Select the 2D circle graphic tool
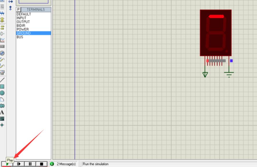Viewport: 257px width, 167px height. point(2,93)
